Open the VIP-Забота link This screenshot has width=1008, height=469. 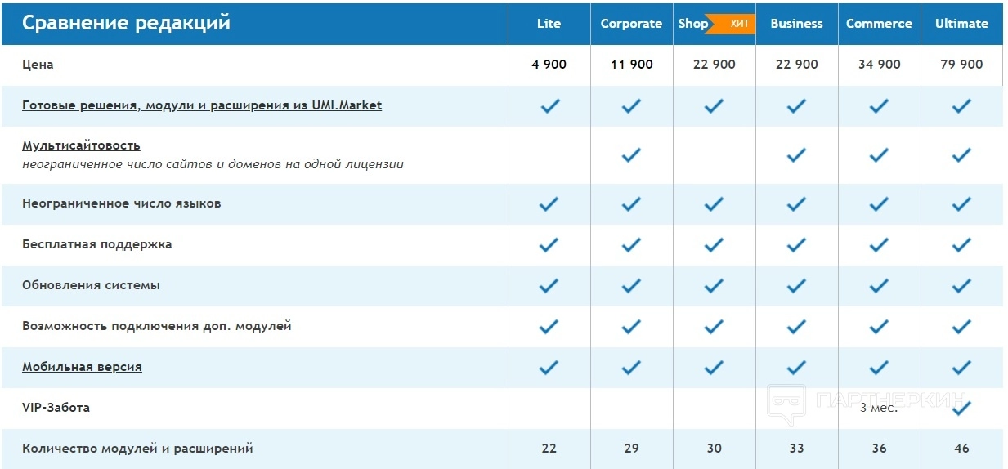(56, 408)
